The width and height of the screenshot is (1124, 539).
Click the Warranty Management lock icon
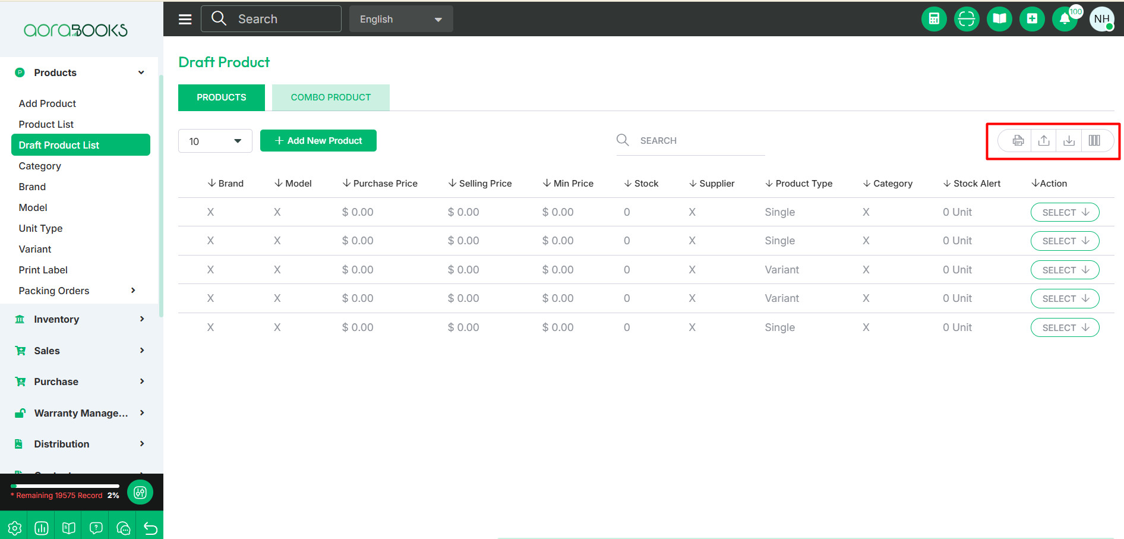click(x=20, y=413)
